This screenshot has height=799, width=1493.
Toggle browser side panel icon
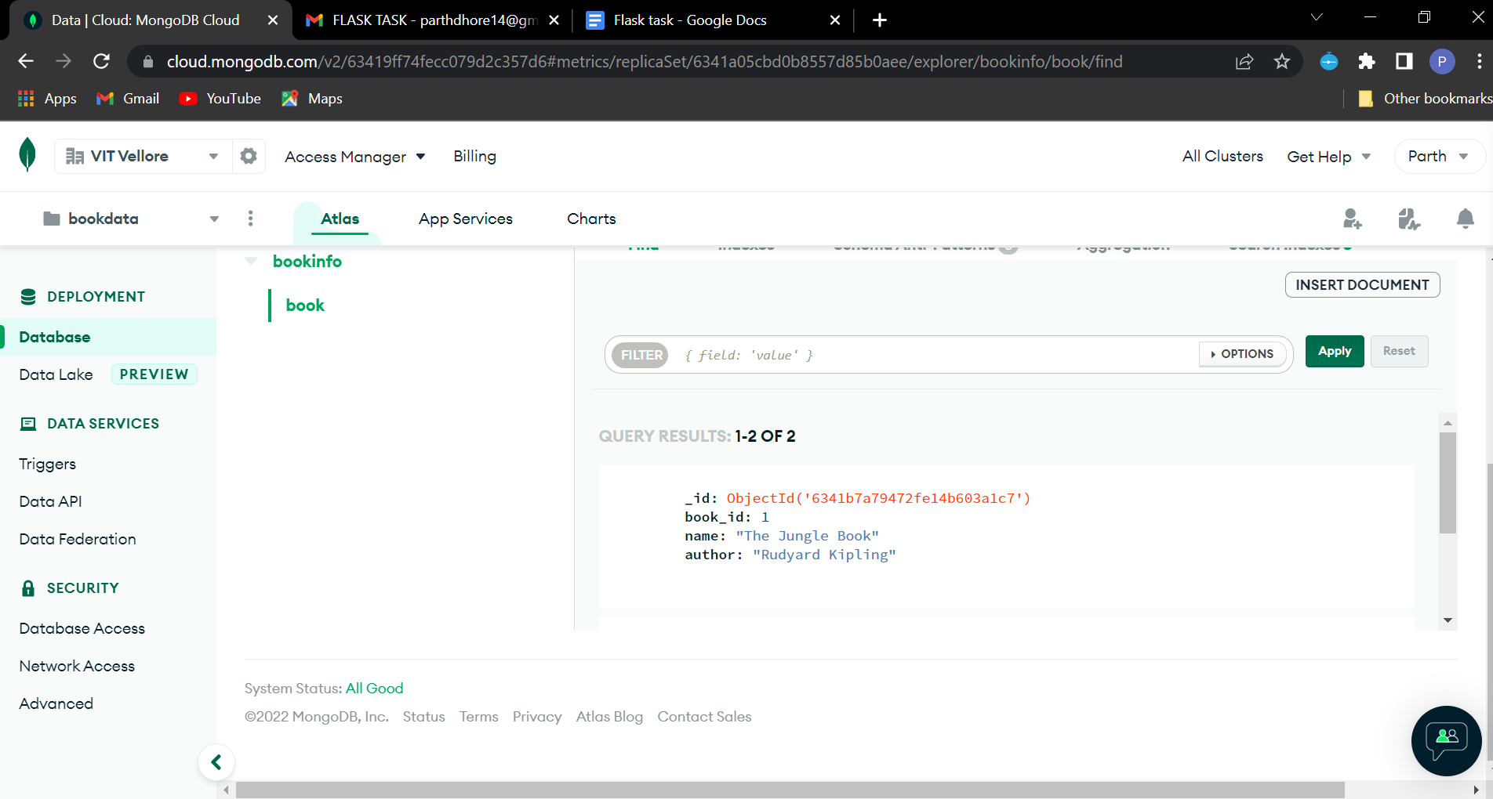[1404, 61]
